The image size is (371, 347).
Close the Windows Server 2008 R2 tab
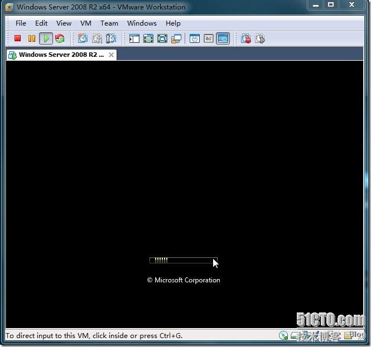[111, 55]
